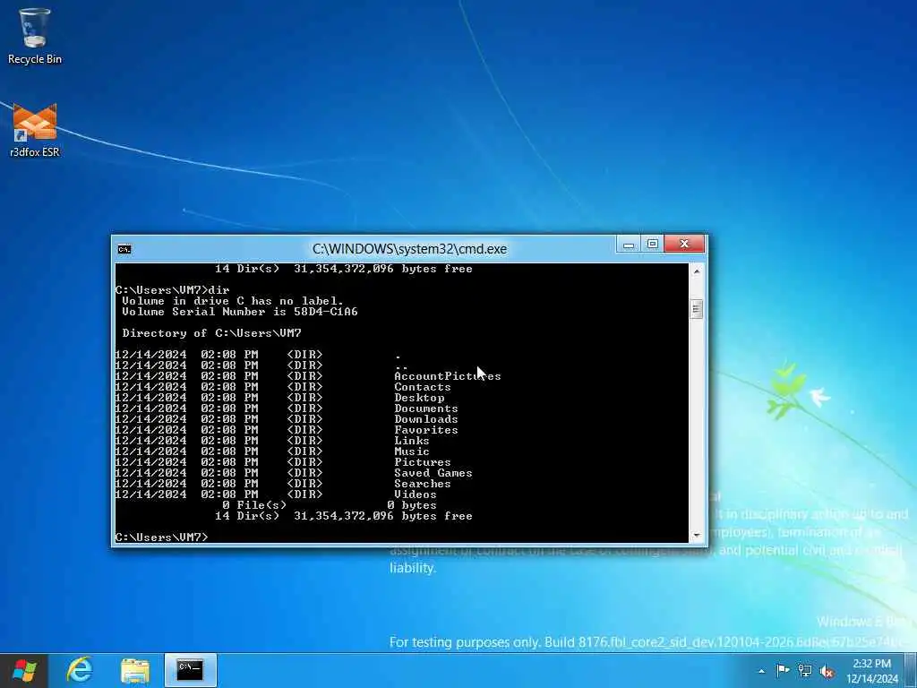Open the cmd window system menu icon
The image size is (917, 688).
(x=124, y=249)
